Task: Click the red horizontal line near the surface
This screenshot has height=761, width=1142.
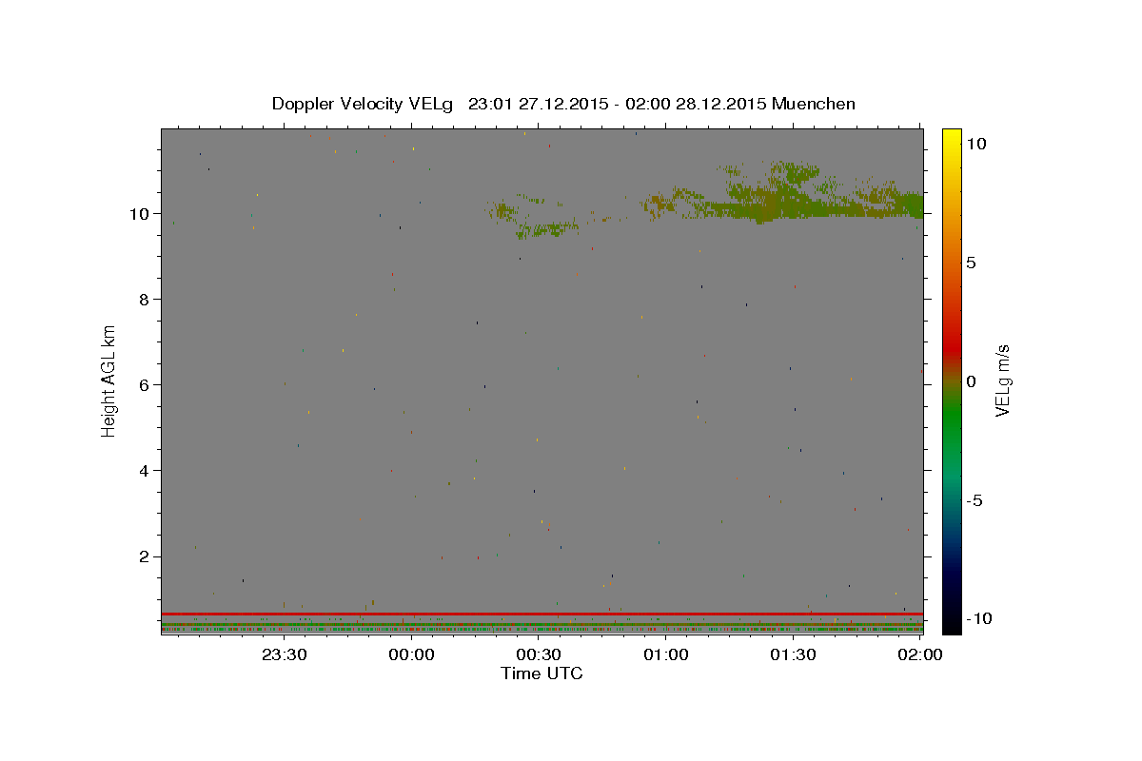Action: tap(541, 614)
